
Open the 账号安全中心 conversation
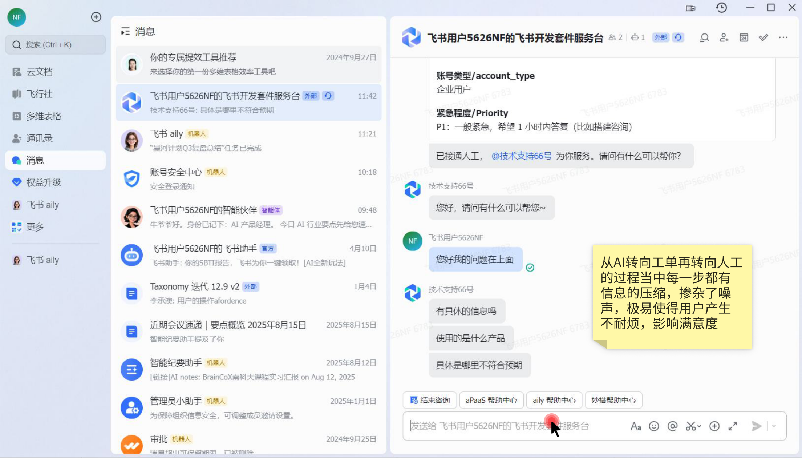point(248,179)
